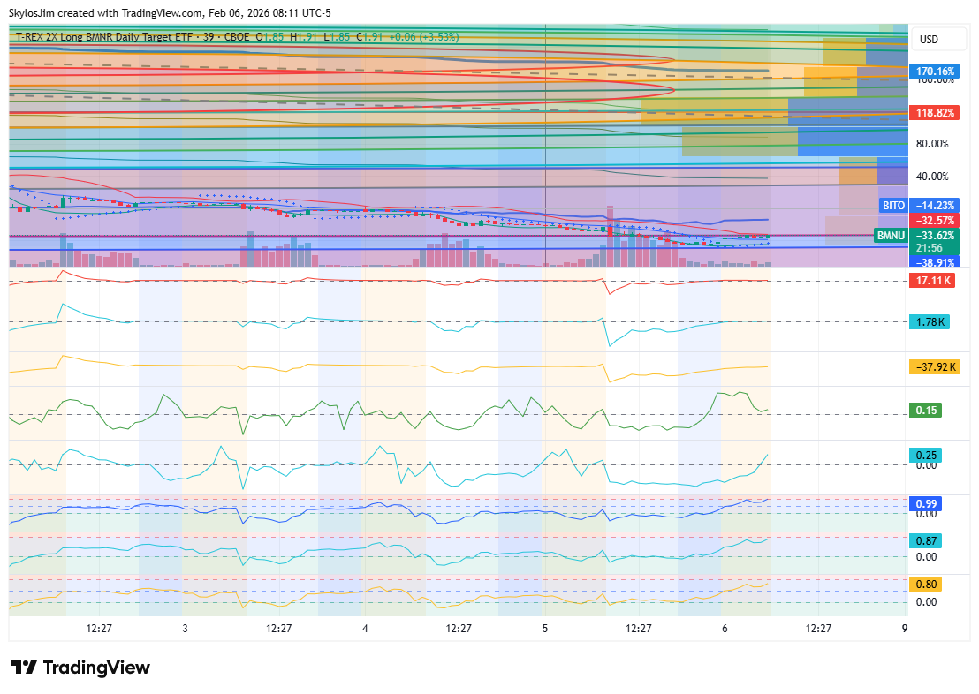Click the red 17.11 K indicator value
Screen dimensions: 979x694
coord(933,280)
